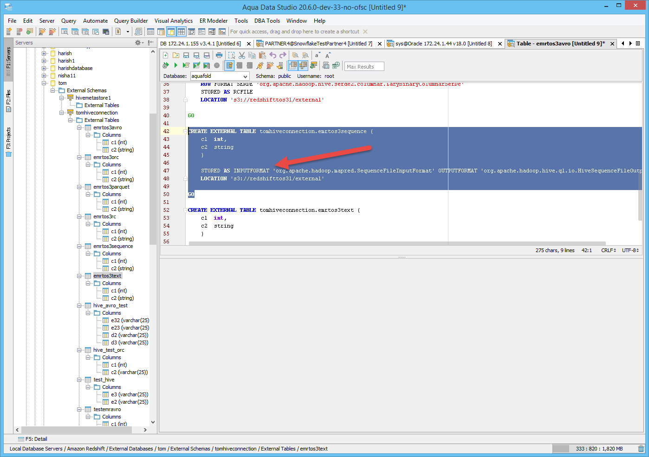Open the DBA Tools menu

point(267,21)
